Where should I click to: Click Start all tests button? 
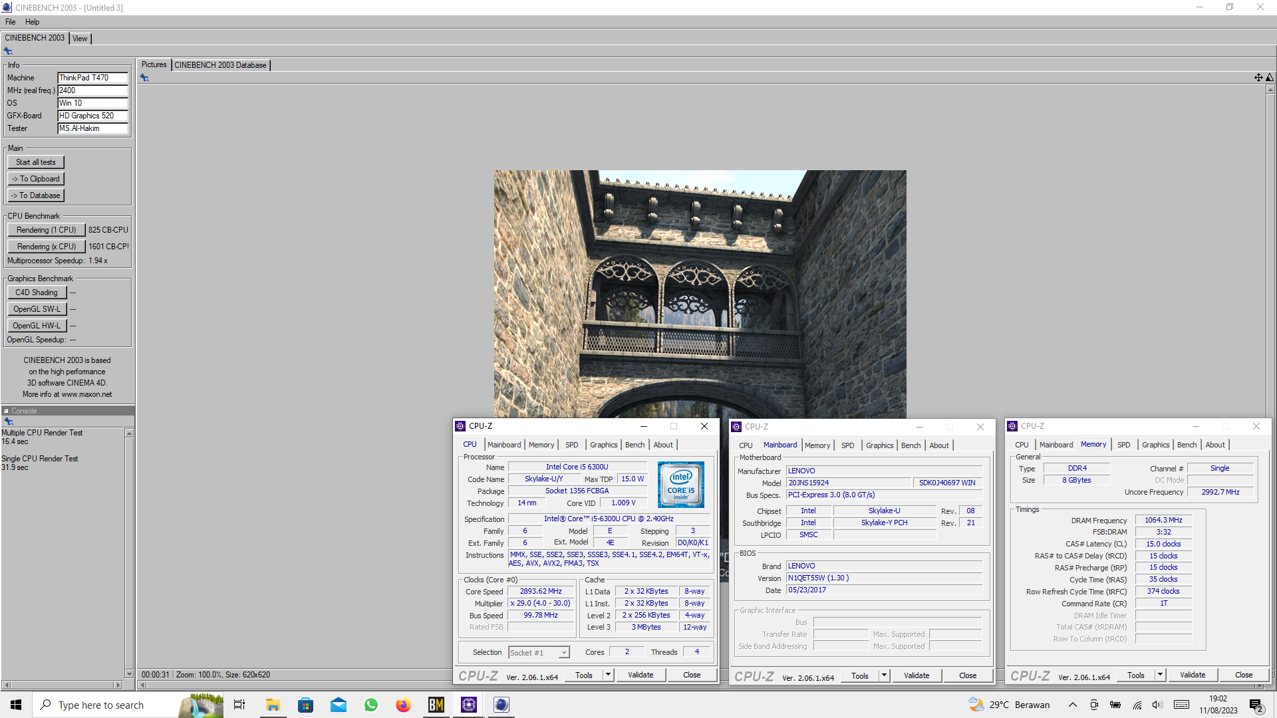36,162
